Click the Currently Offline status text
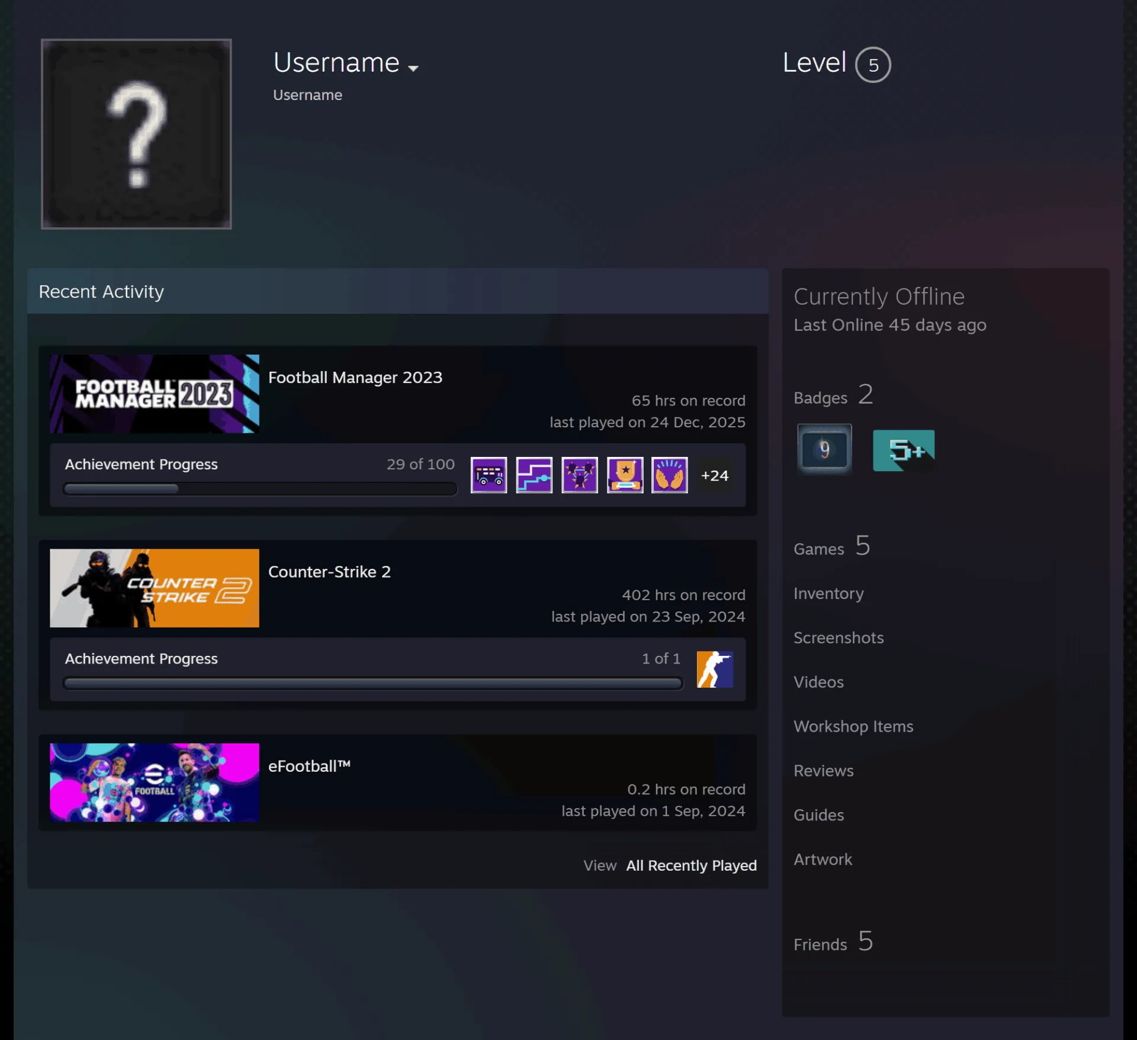1137x1040 pixels. pos(879,297)
